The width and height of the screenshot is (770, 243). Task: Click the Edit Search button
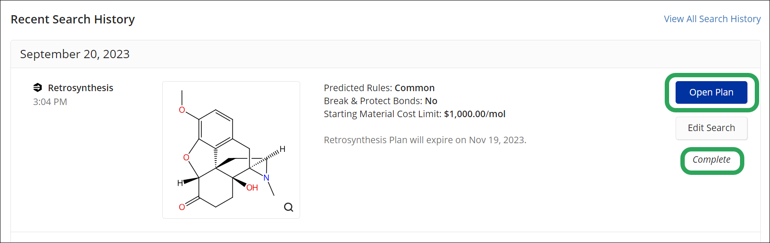[711, 128]
